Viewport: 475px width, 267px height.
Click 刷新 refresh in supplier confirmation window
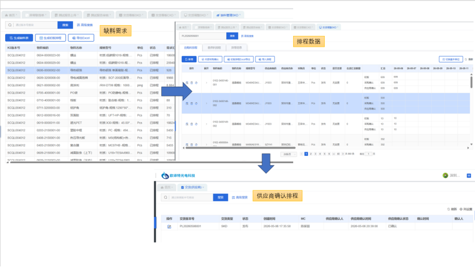tap(452, 209)
